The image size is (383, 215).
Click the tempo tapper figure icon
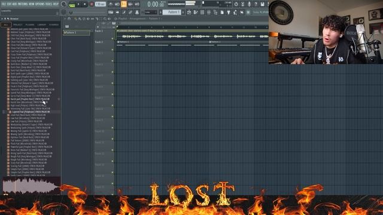coord(235,12)
